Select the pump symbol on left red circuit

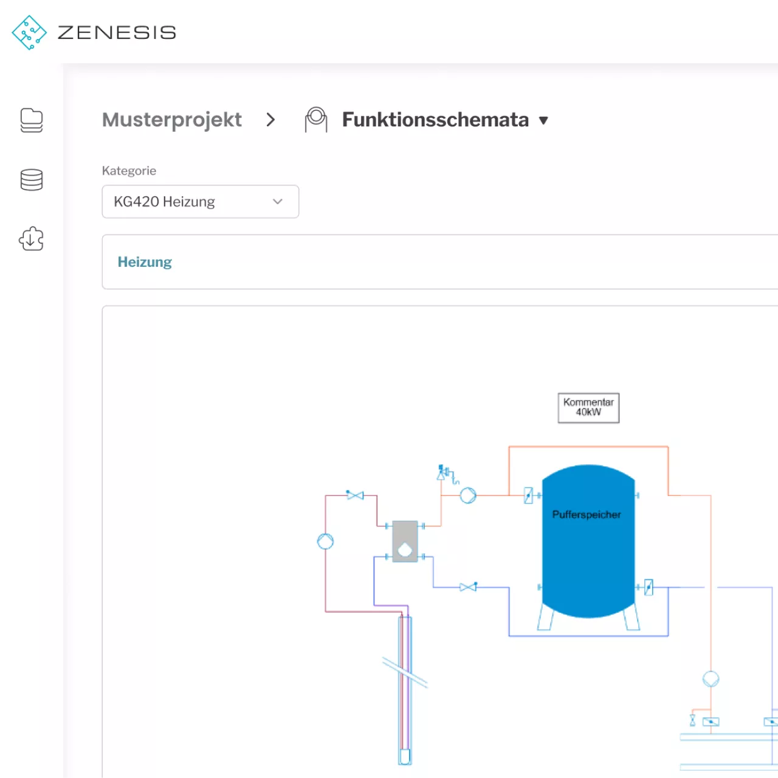(x=325, y=541)
